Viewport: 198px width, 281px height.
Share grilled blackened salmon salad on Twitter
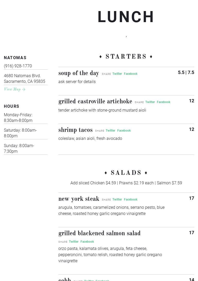(74, 242)
